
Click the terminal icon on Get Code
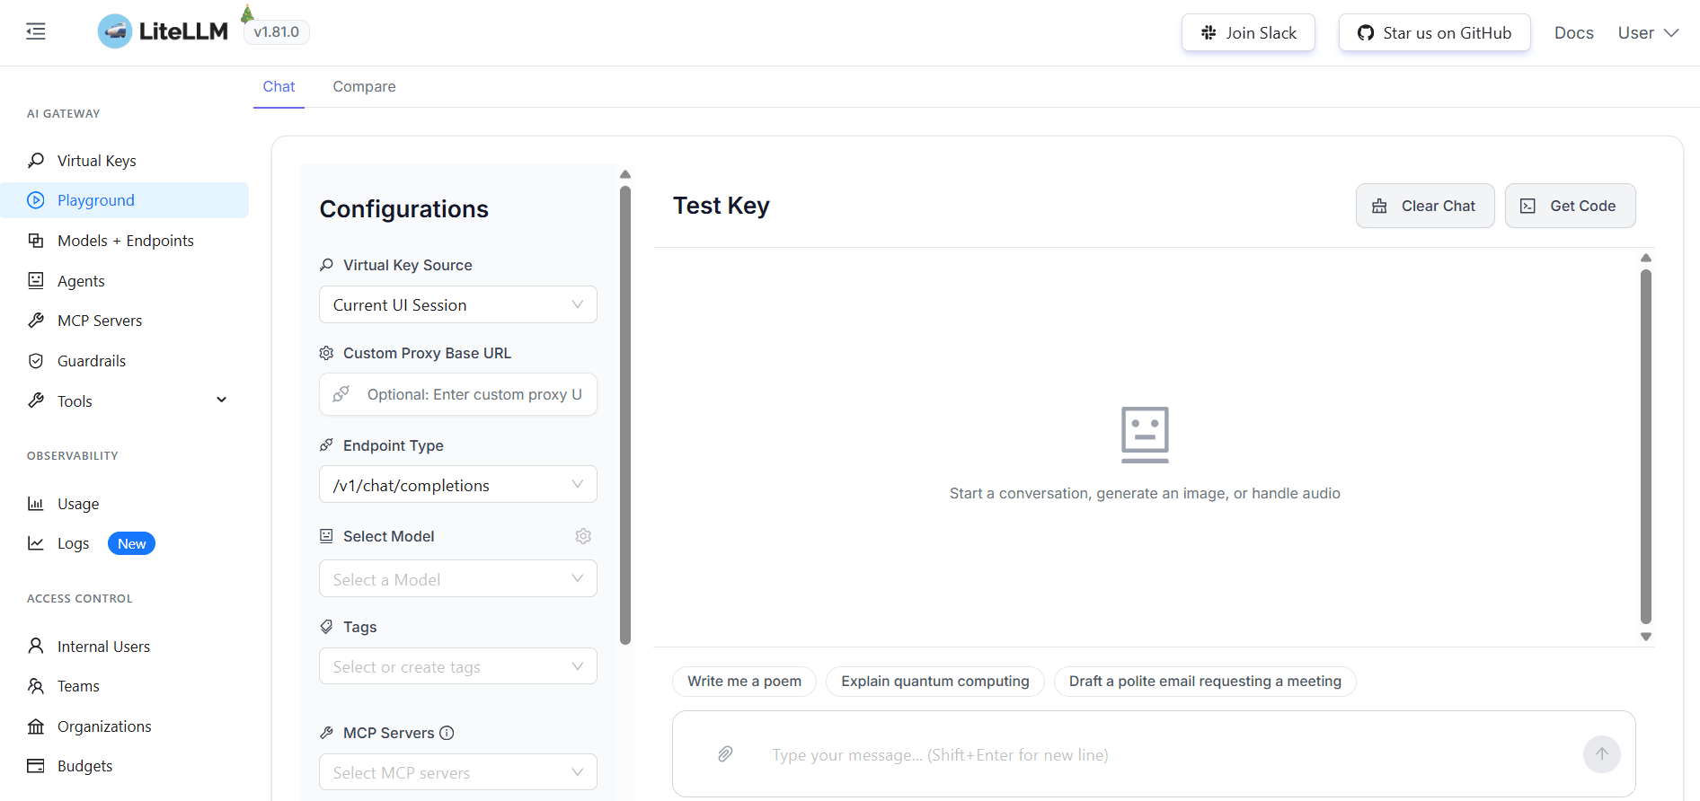(x=1527, y=207)
